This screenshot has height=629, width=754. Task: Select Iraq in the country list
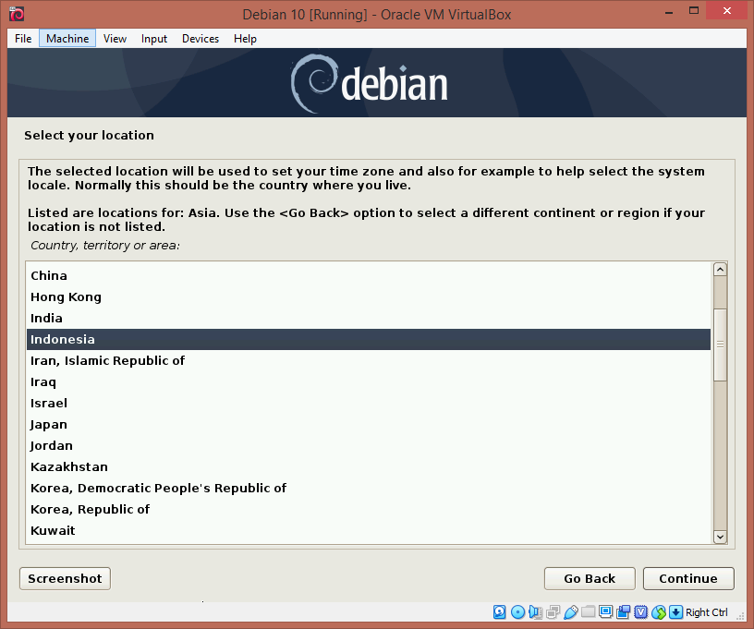coord(369,382)
